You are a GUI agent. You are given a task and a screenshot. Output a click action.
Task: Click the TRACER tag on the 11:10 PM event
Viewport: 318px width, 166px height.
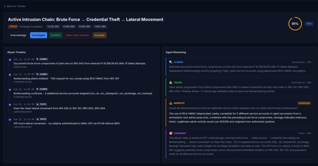(x=41, y=104)
